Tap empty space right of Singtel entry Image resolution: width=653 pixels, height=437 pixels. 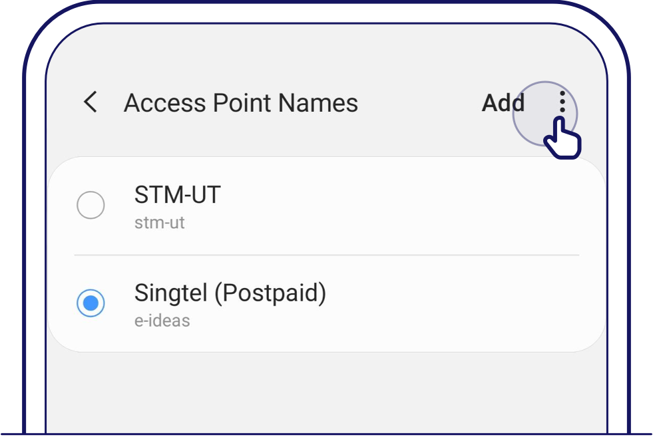[x=466, y=305]
